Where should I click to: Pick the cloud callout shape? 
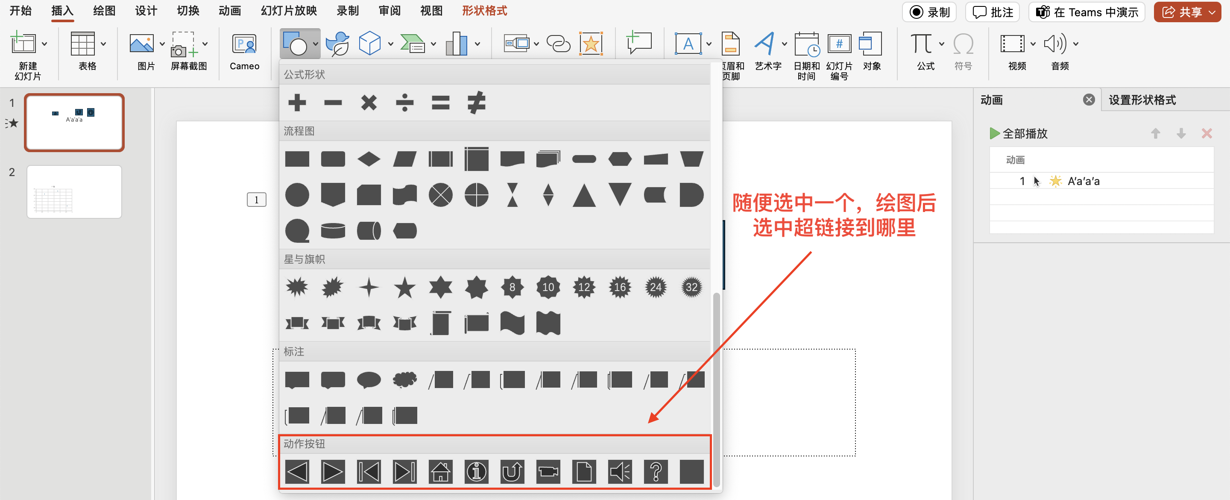coord(404,379)
